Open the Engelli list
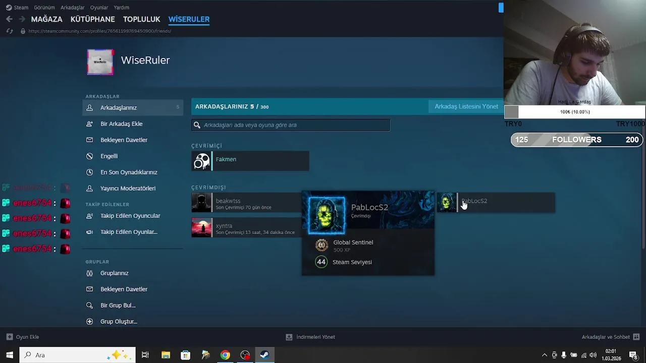 pyautogui.click(x=109, y=156)
